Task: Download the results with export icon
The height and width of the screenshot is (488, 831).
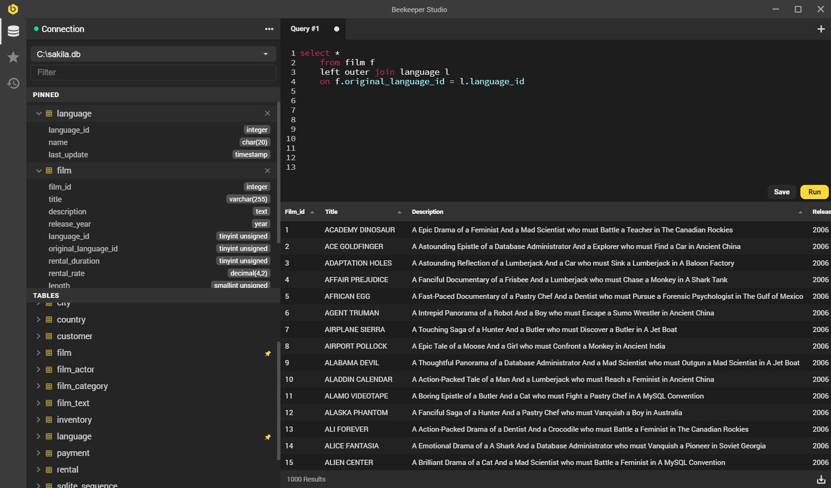Action: [821, 479]
